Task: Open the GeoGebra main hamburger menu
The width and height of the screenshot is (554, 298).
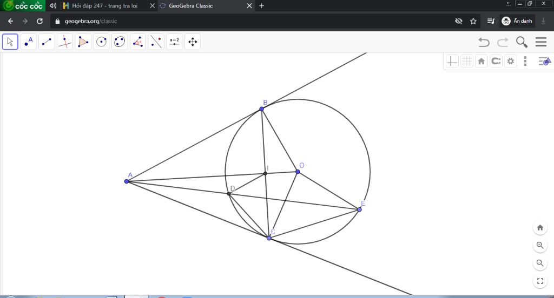Action: click(541, 42)
